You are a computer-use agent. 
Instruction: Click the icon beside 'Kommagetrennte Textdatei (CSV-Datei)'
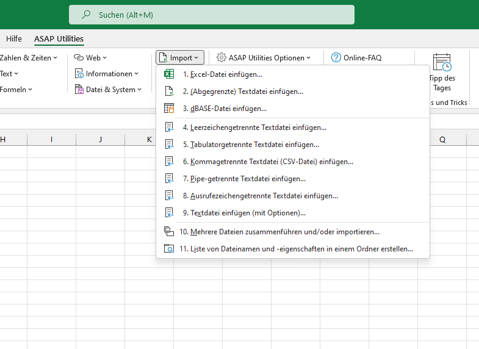[x=169, y=162]
